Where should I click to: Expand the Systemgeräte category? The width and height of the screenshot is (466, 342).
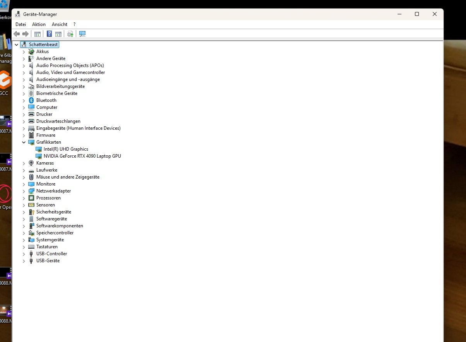tap(24, 240)
